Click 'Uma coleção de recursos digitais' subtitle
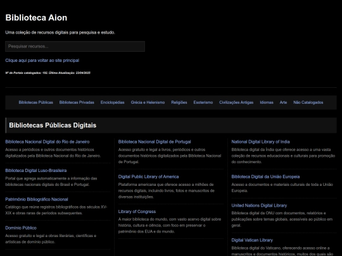Viewport: 342px width, 256px height. (60, 32)
